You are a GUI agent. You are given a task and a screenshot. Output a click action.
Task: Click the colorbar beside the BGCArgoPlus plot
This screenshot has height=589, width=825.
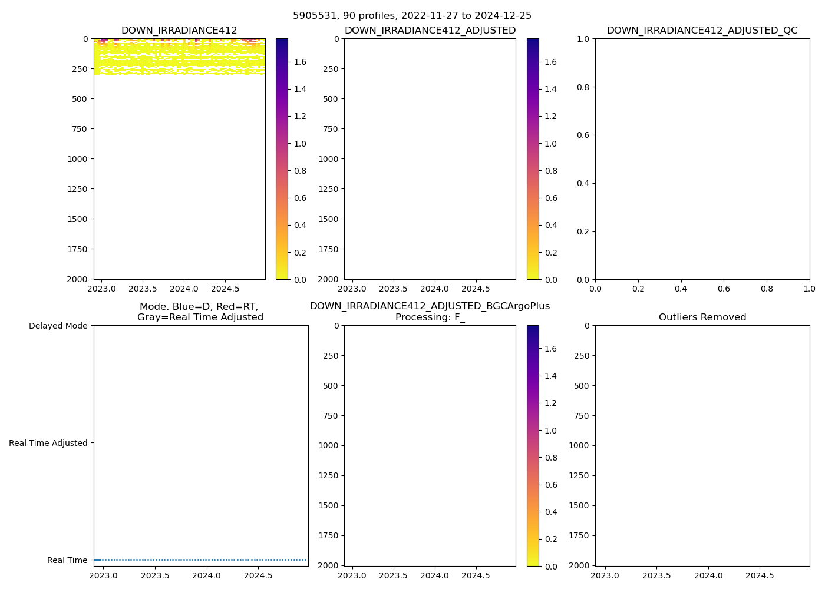pyautogui.click(x=533, y=446)
